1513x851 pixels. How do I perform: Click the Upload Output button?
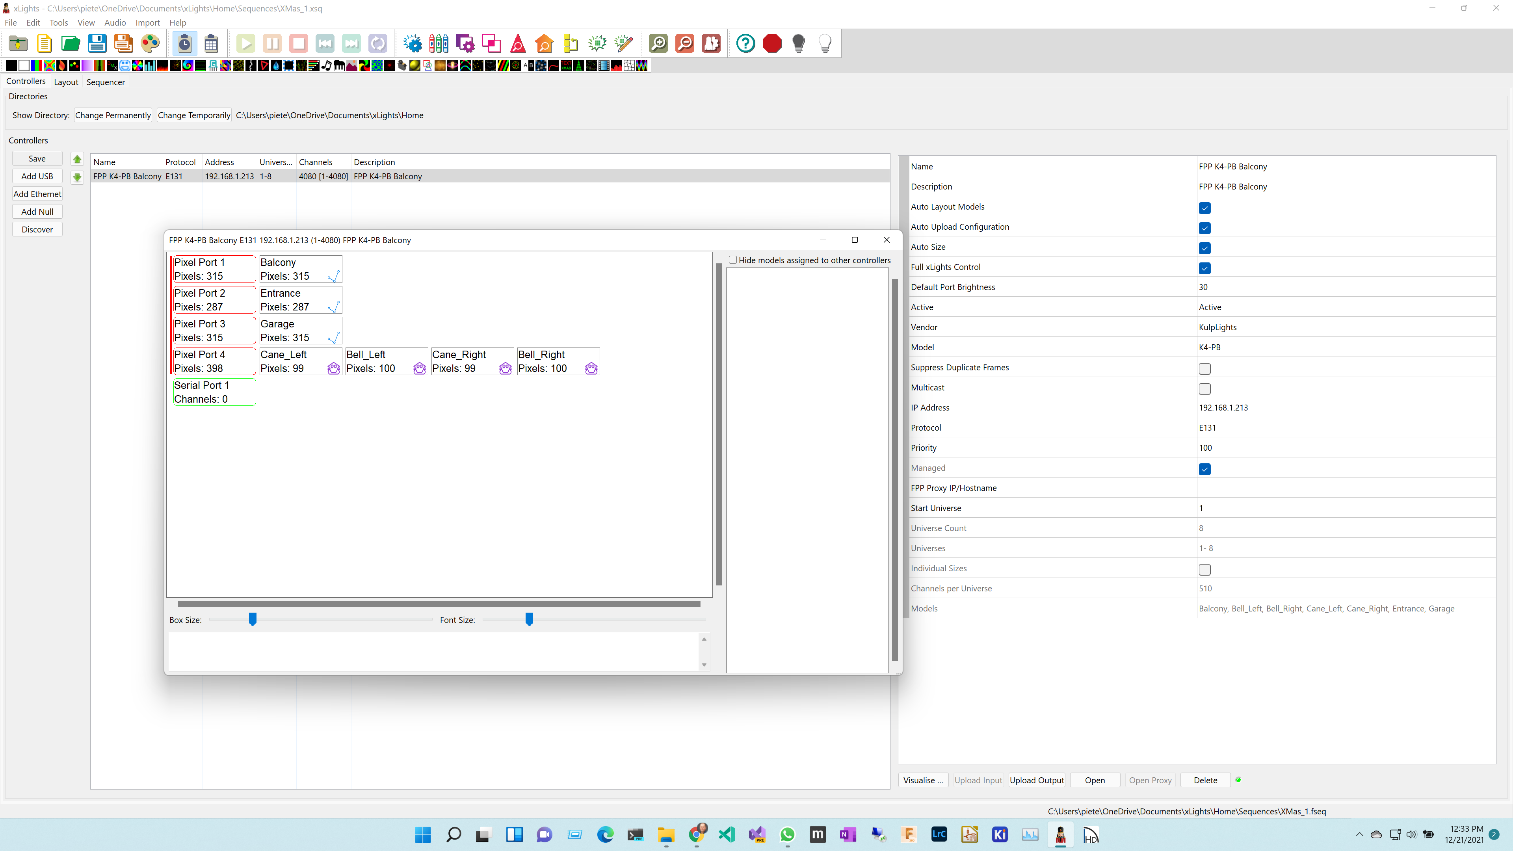click(1036, 780)
